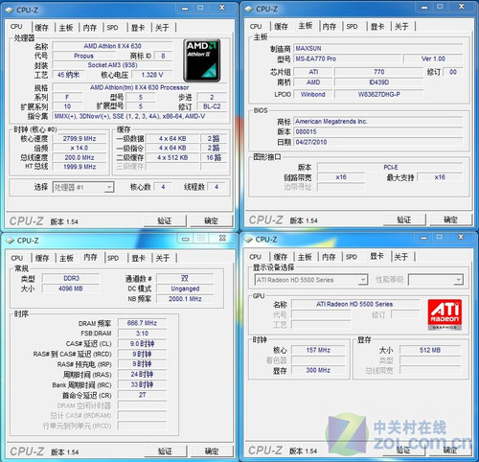Click the multiplier value x 14.0
This screenshot has height=462, width=479.
80,148
